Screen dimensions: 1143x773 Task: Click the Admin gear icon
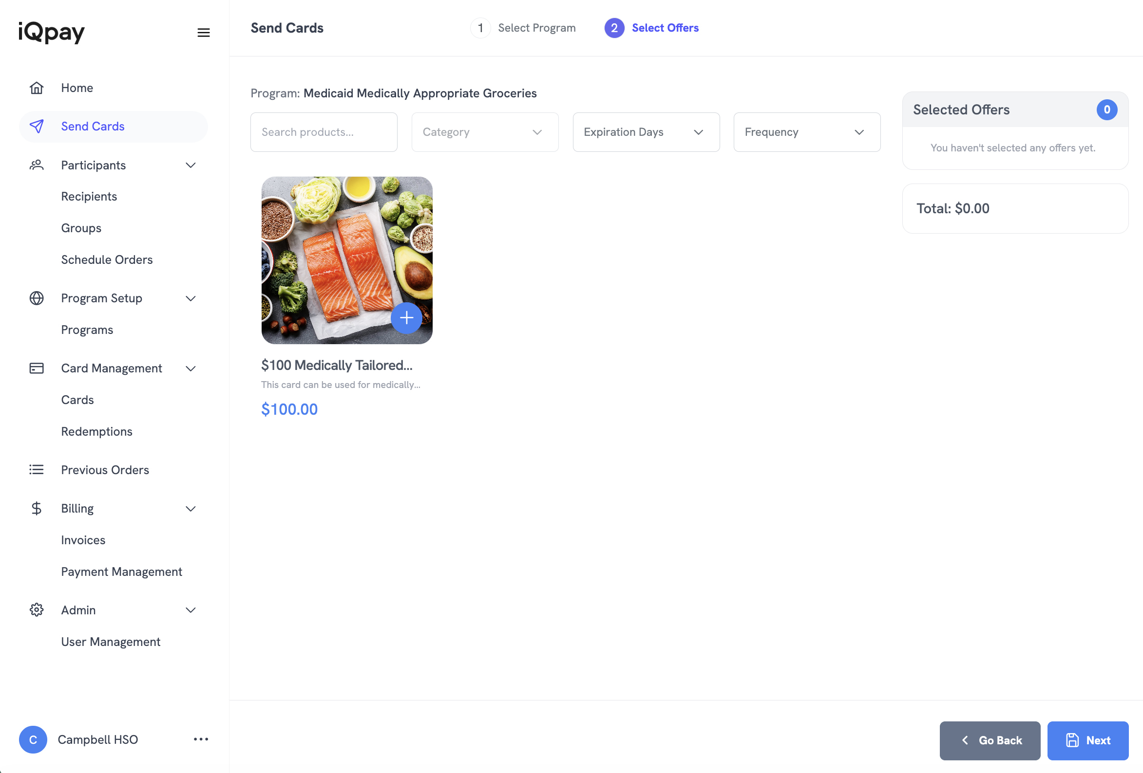point(37,609)
